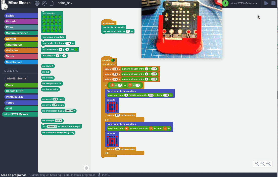Select the Control category
Viewport: 278px width, 177px height.
click(x=21, y=39)
